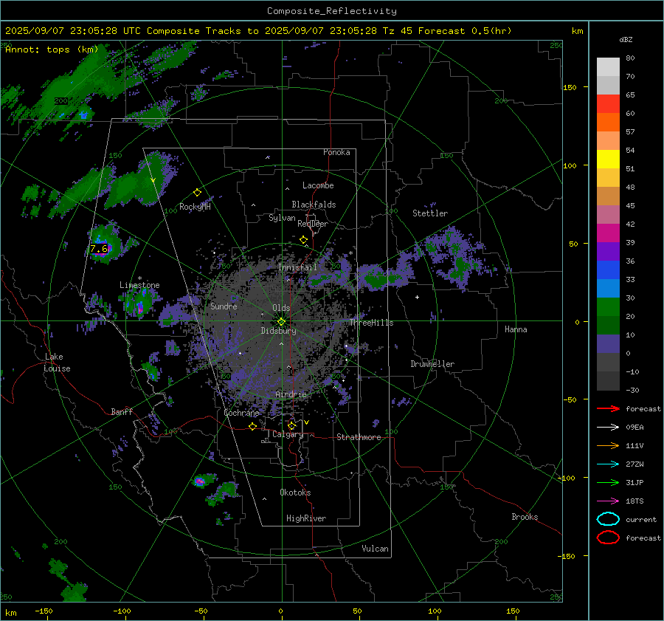
Task: Click the Lacombe label
Action: 318,185
